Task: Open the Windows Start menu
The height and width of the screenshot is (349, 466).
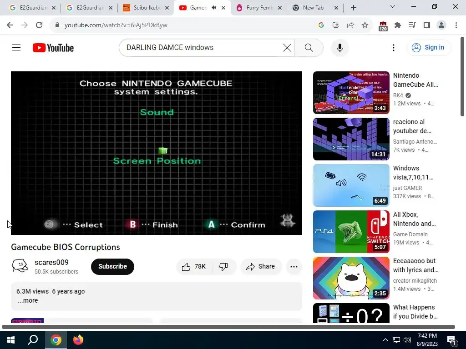Action: (11, 340)
